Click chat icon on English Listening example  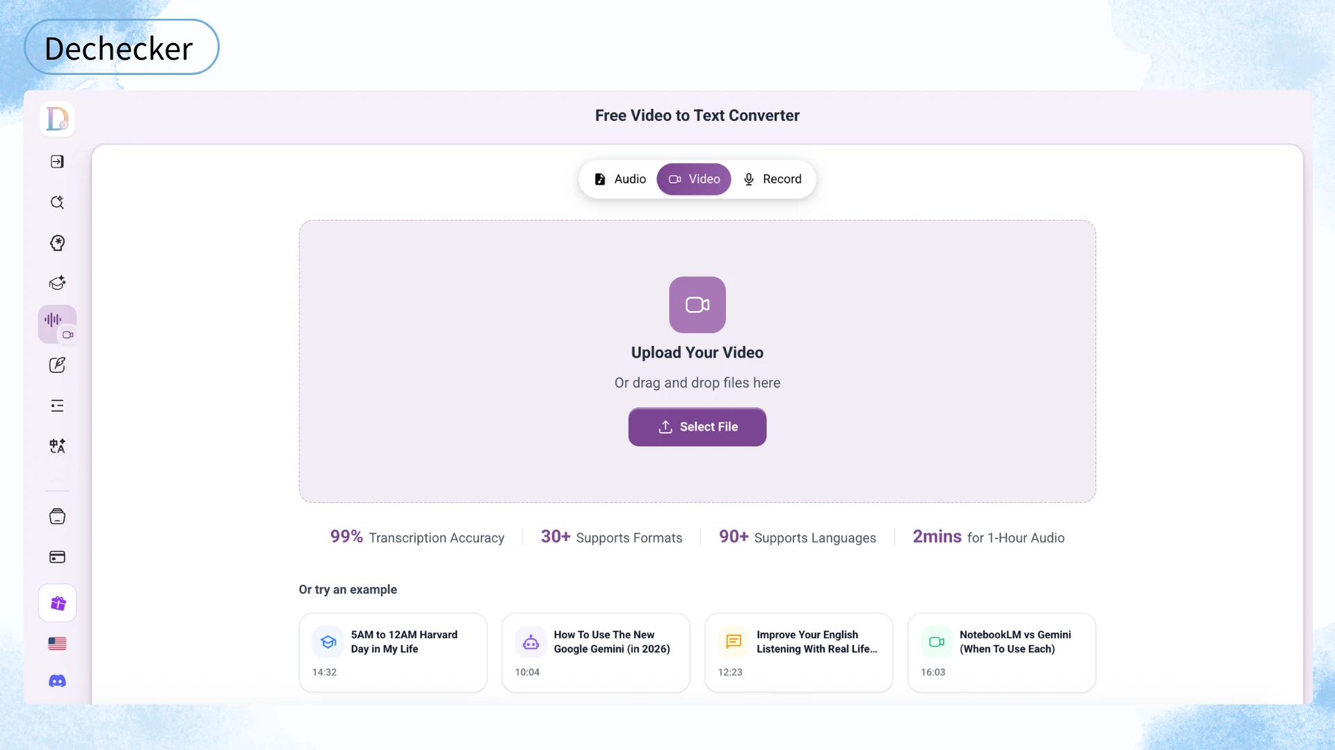point(734,642)
